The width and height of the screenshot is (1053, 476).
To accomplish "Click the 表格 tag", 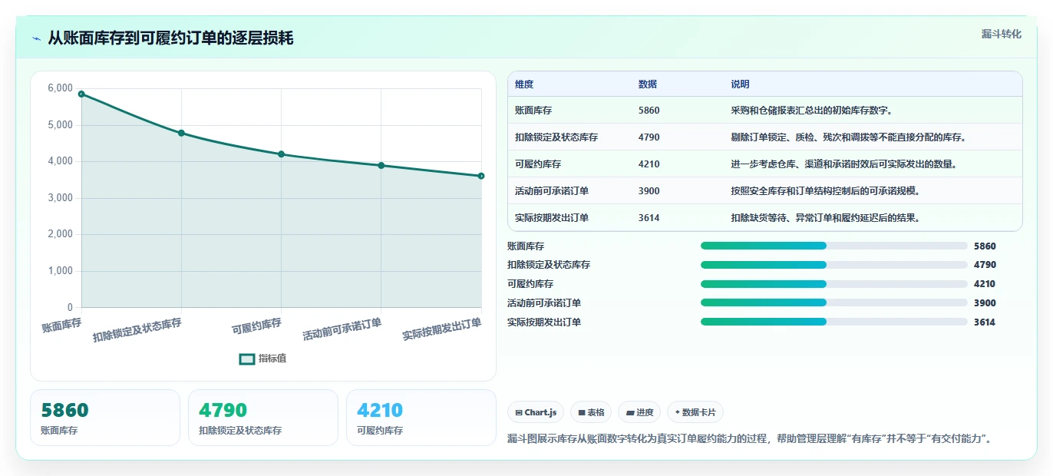I will (591, 412).
